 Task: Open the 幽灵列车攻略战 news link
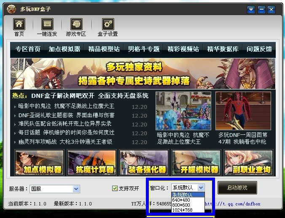point(65,142)
